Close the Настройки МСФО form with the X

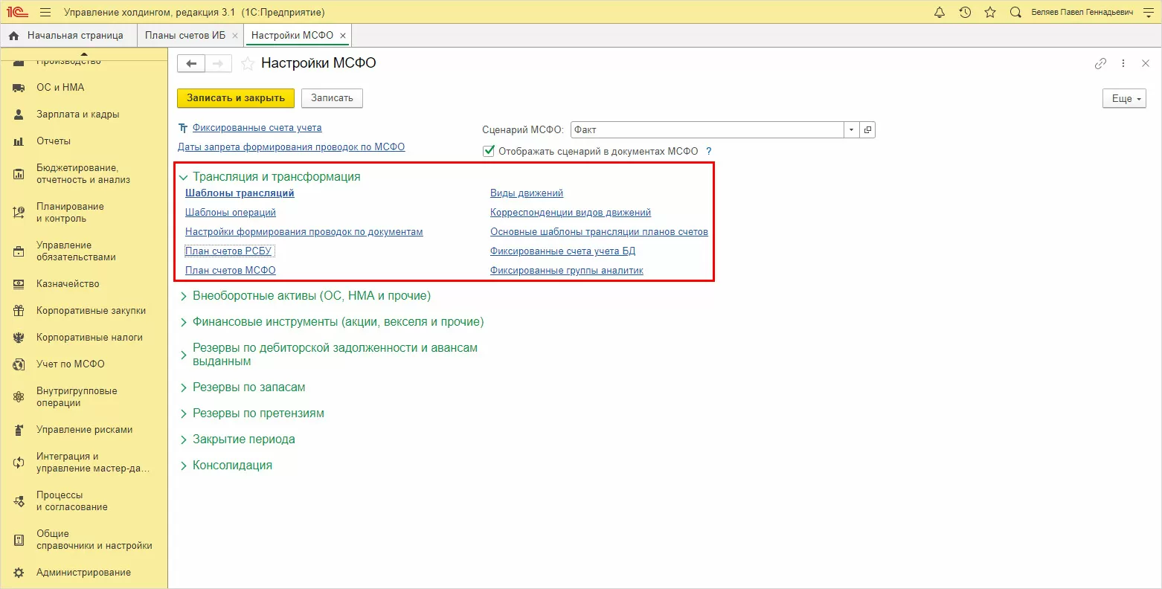(x=1146, y=64)
